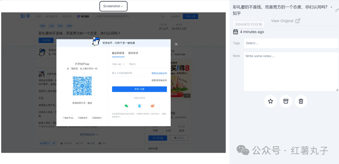Click the 2024/9/13 11:53:18 date tooltip
This screenshot has width=339, height=164.
coord(248,25)
